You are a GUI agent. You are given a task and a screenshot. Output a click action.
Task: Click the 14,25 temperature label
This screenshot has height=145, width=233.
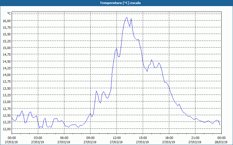click(7, 68)
